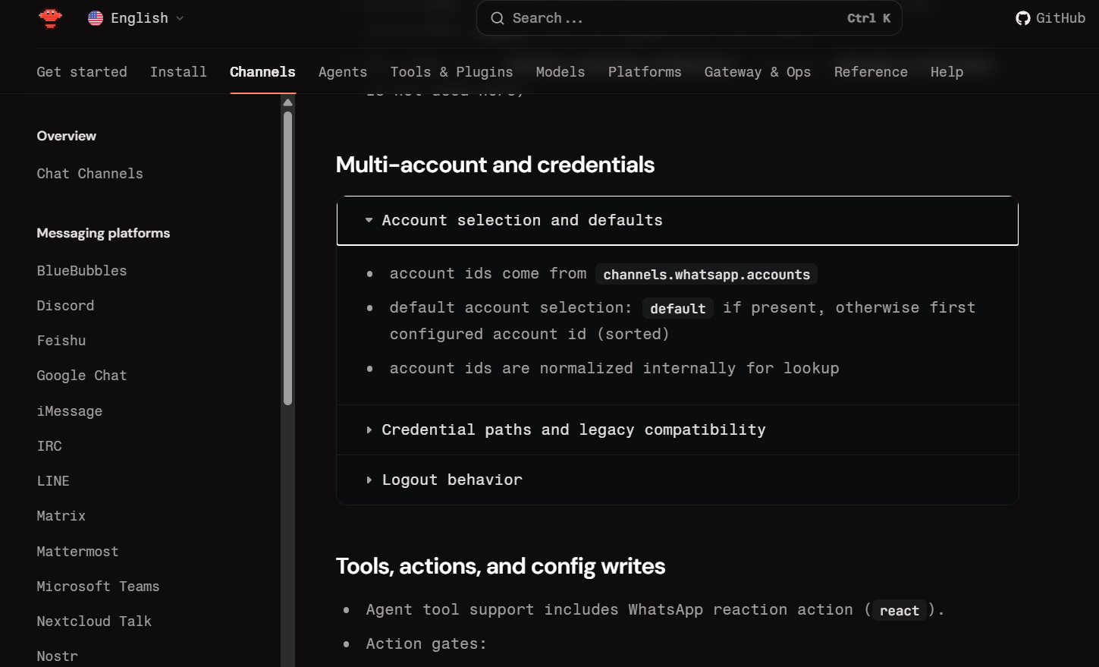Image resolution: width=1099 pixels, height=667 pixels.
Task: Open the Reference tab
Action: click(871, 72)
